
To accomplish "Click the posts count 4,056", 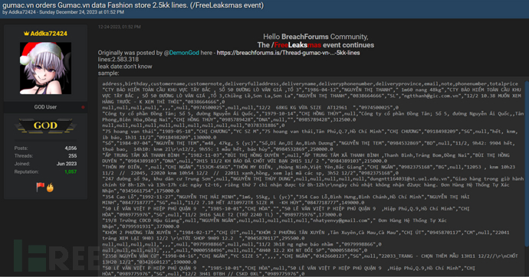I will [71, 148].
